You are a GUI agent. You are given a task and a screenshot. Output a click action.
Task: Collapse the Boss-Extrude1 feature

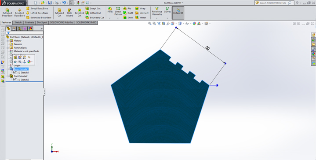point(7,69)
